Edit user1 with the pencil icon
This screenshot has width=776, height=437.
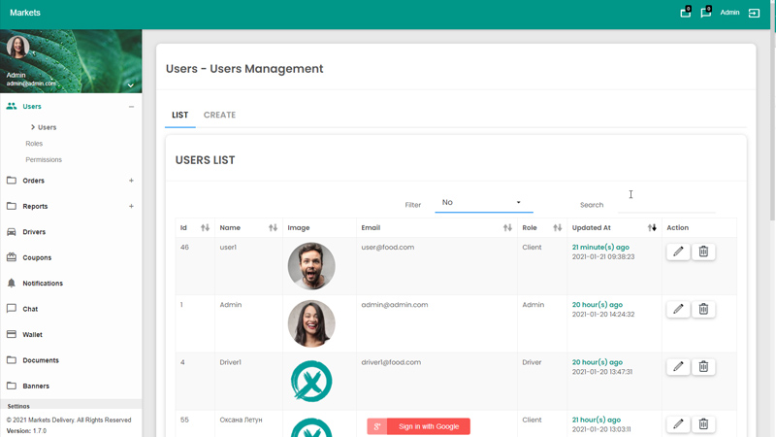[678, 252]
